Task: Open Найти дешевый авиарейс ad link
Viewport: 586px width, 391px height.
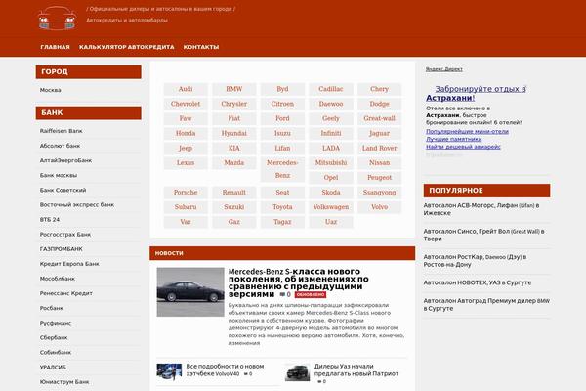Action: (463, 147)
